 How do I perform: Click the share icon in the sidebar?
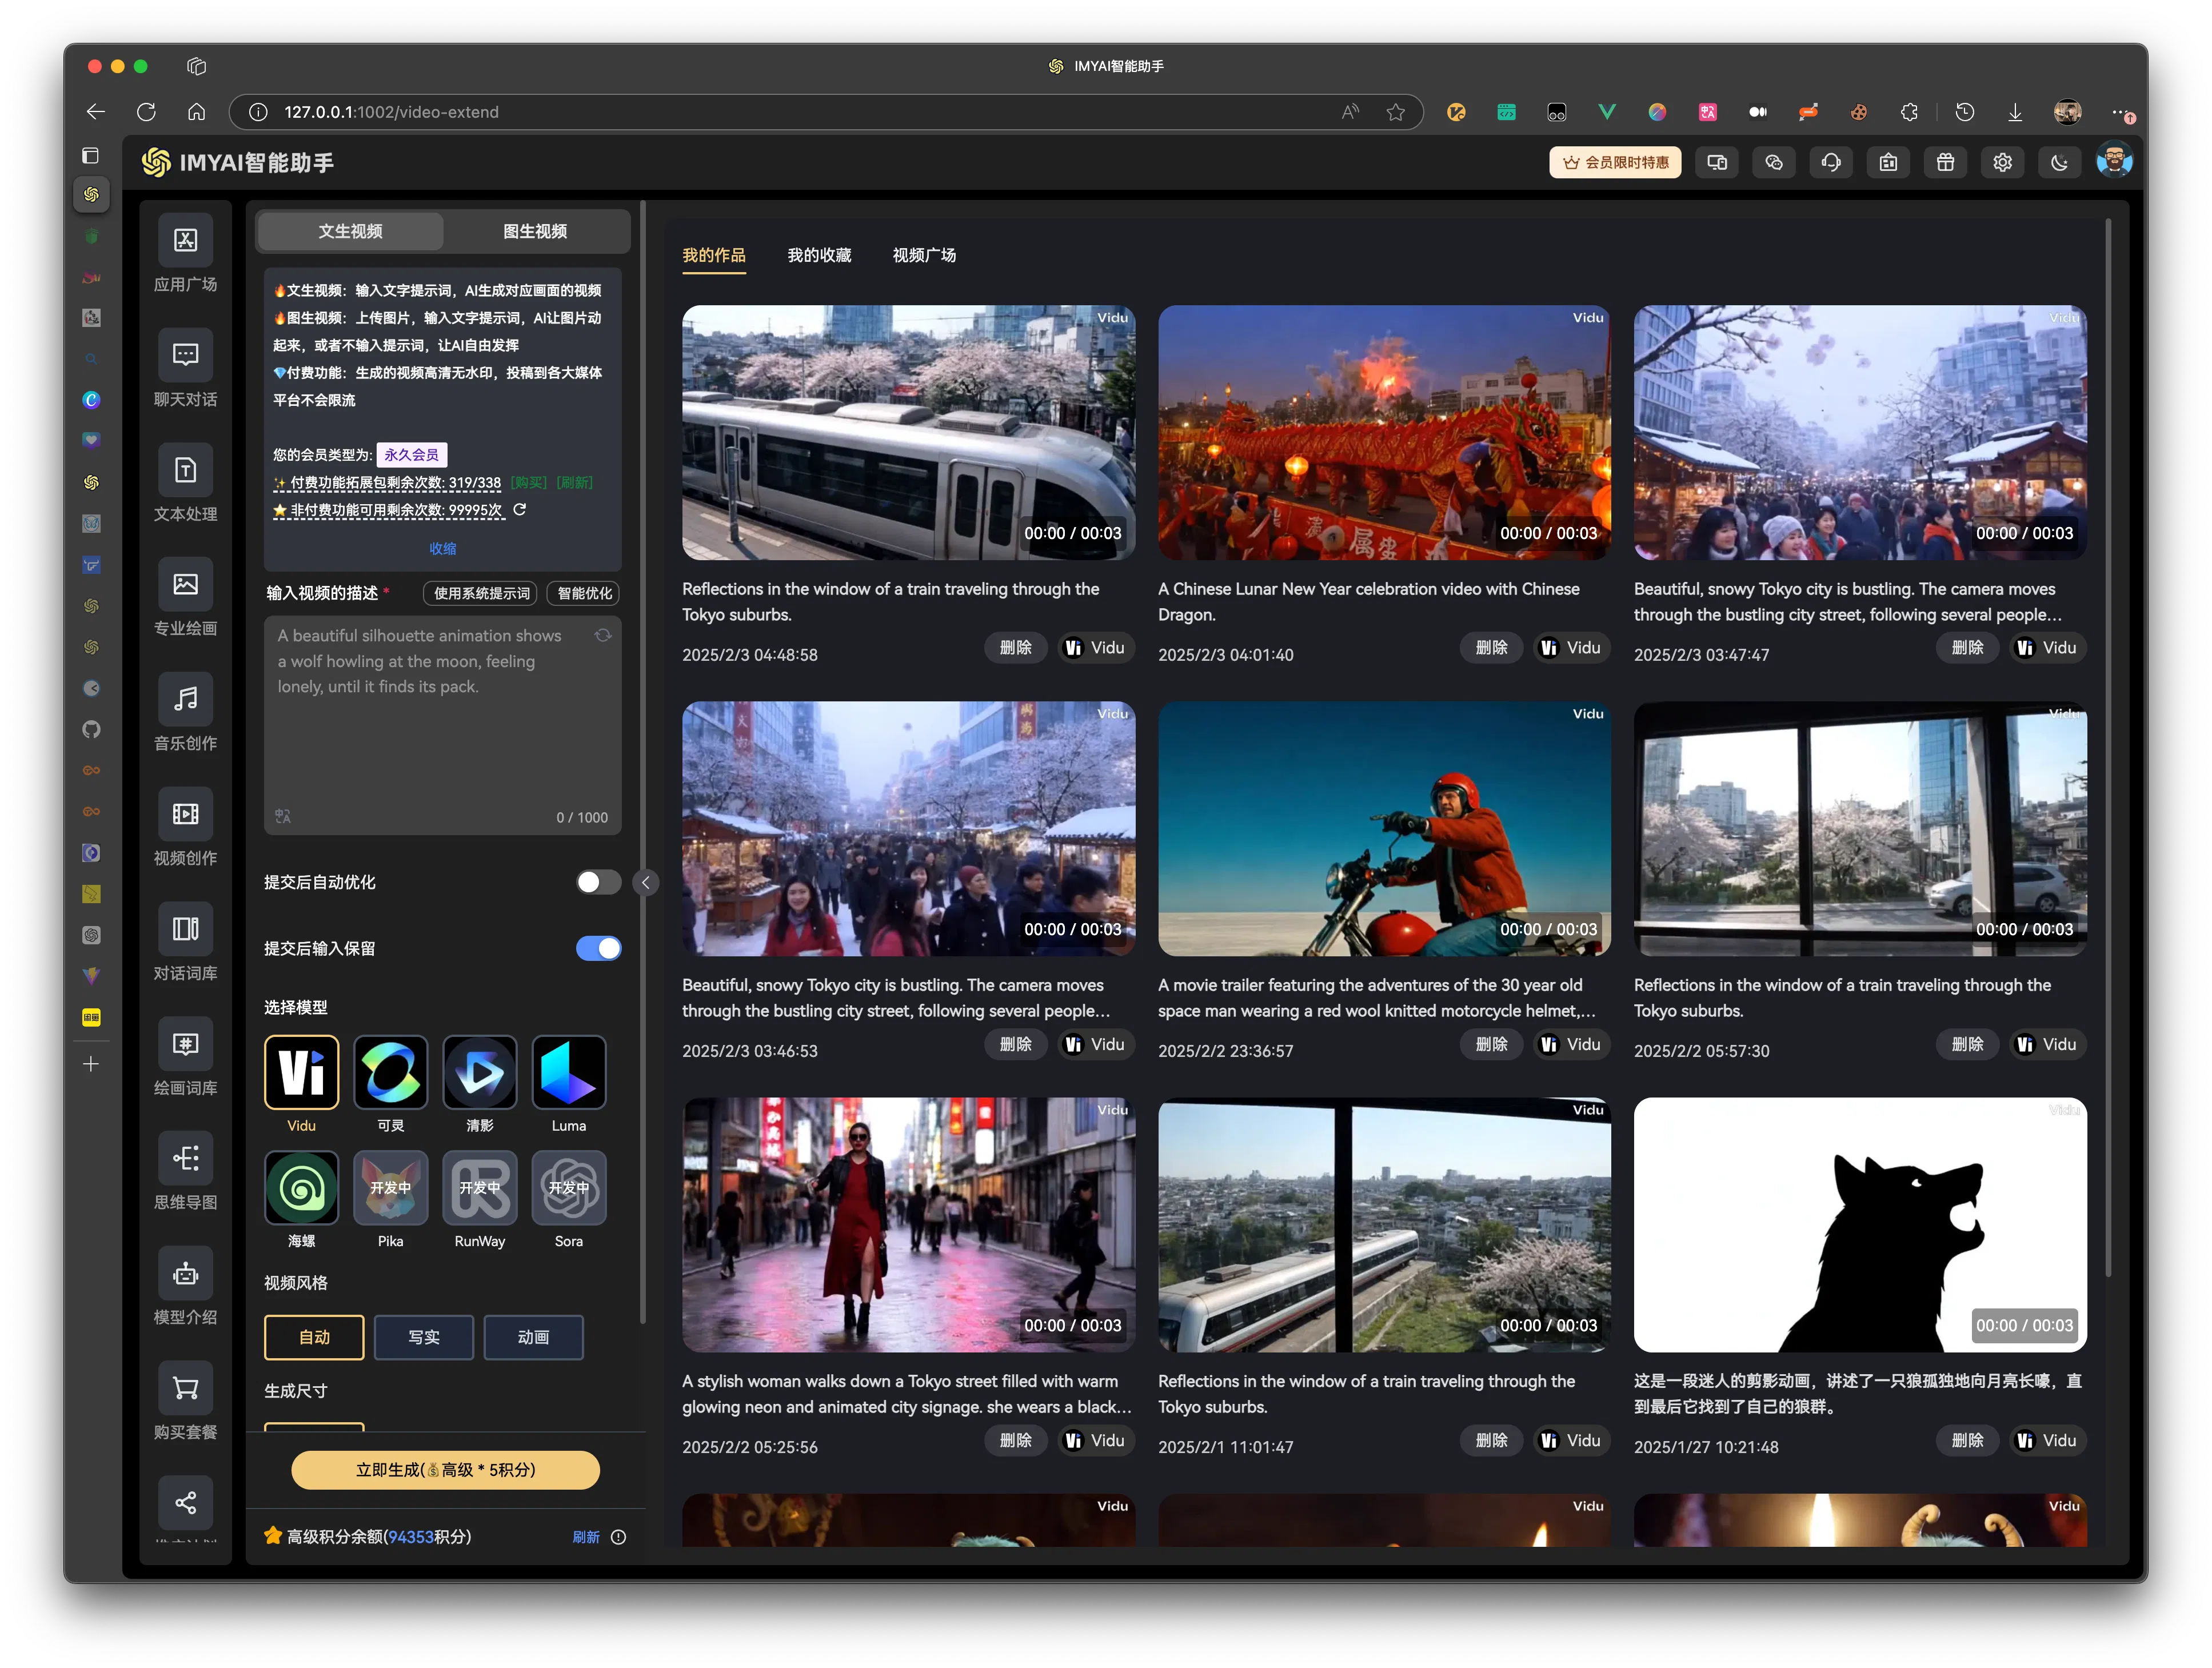pyautogui.click(x=185, y=1502)
